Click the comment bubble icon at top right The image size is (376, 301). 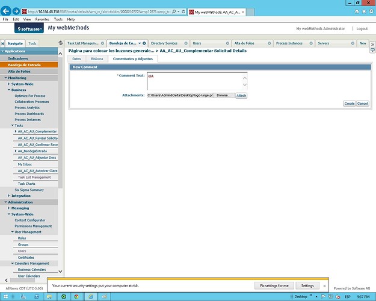[372, 50]
